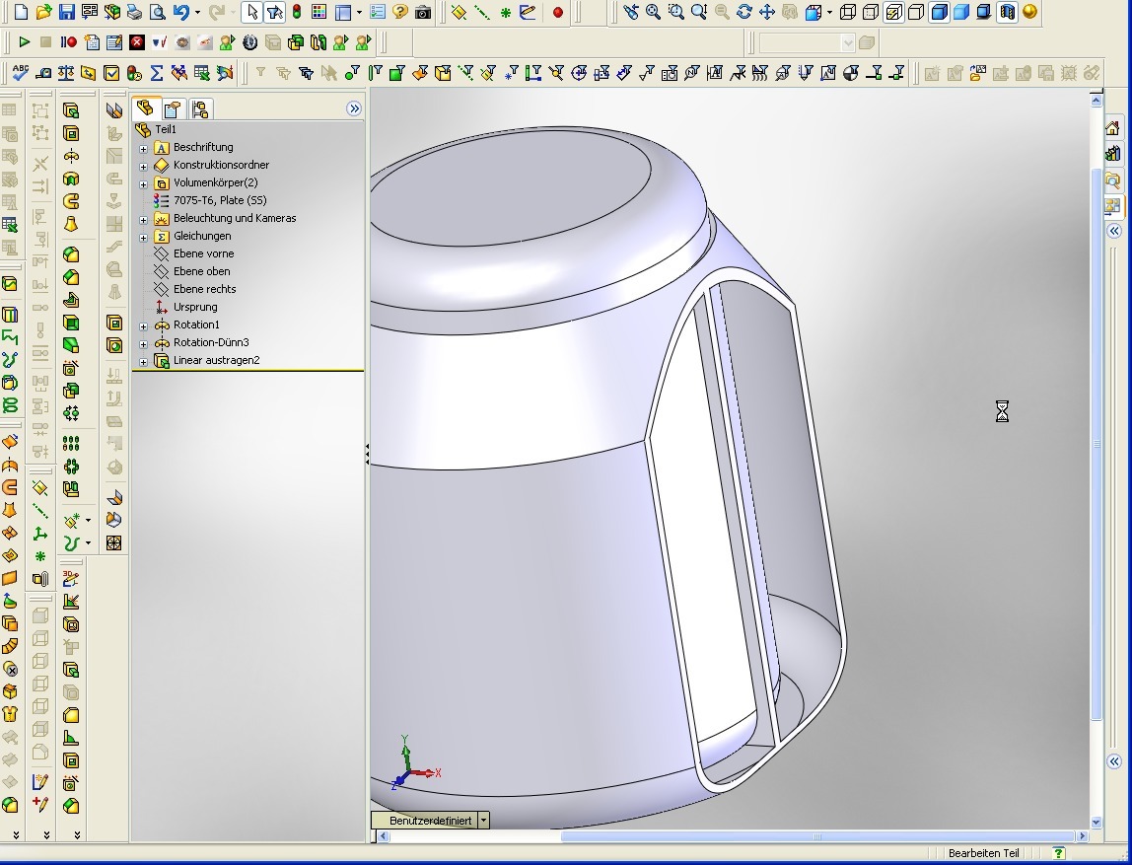The width and height of the screenshot is (1132, 865).
Task: Toggle Section View display
Action: pos(1007,13)
